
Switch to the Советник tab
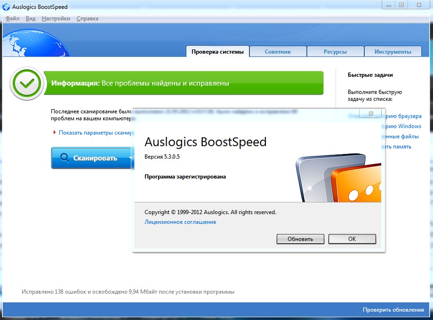click(278, 52)
